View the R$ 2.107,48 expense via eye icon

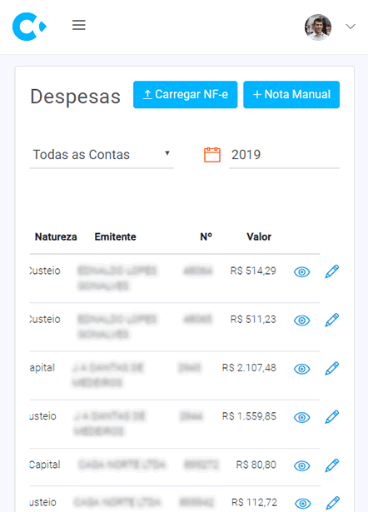click(301, 369)
